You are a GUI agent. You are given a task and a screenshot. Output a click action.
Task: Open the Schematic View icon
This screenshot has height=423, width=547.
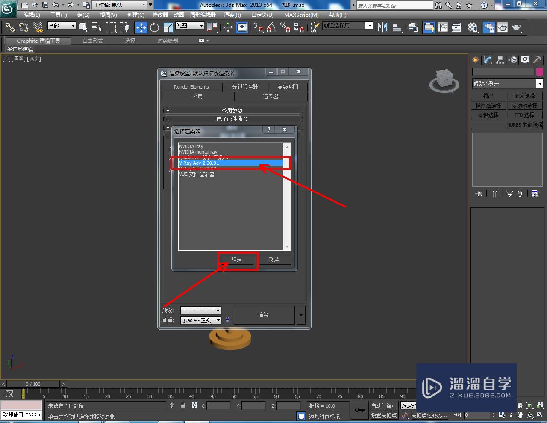[456, 27]
